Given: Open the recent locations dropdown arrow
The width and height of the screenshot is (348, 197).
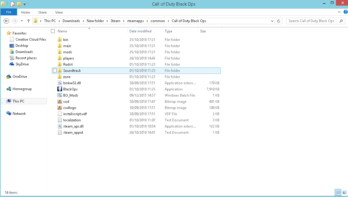Looking at the screenshot, I should pyautogui.click(x=22, y=21).
